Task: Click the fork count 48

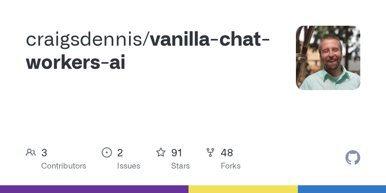Action: (227, 153)
